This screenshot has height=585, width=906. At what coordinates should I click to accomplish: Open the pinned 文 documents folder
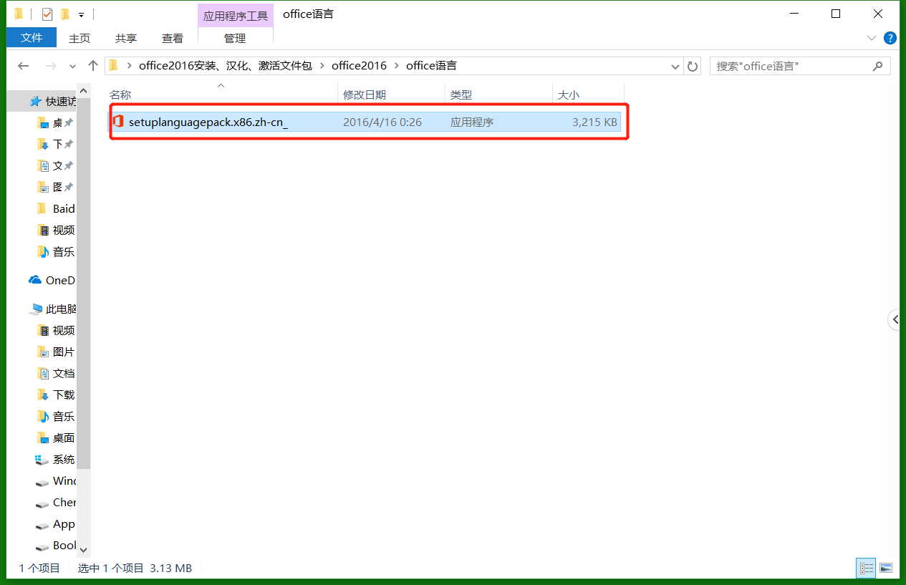56,166
